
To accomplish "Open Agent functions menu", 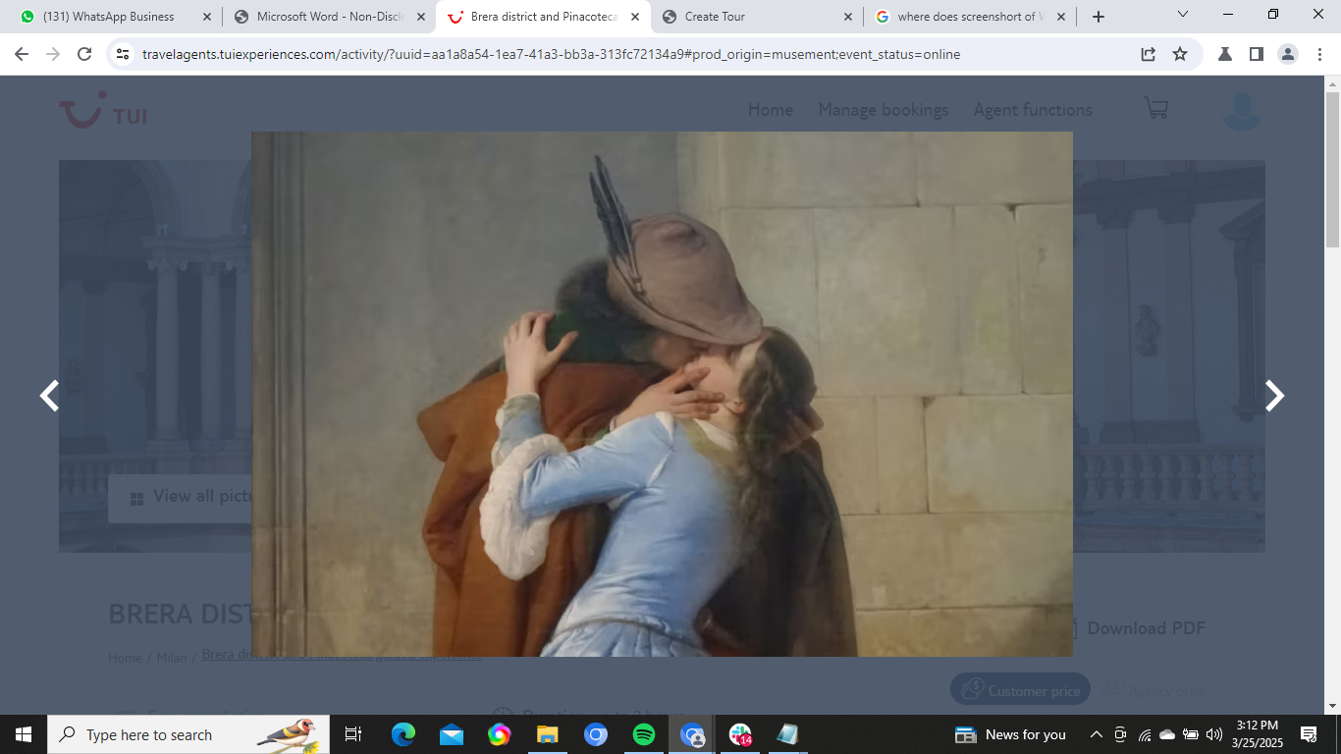I will (1033, 110).
